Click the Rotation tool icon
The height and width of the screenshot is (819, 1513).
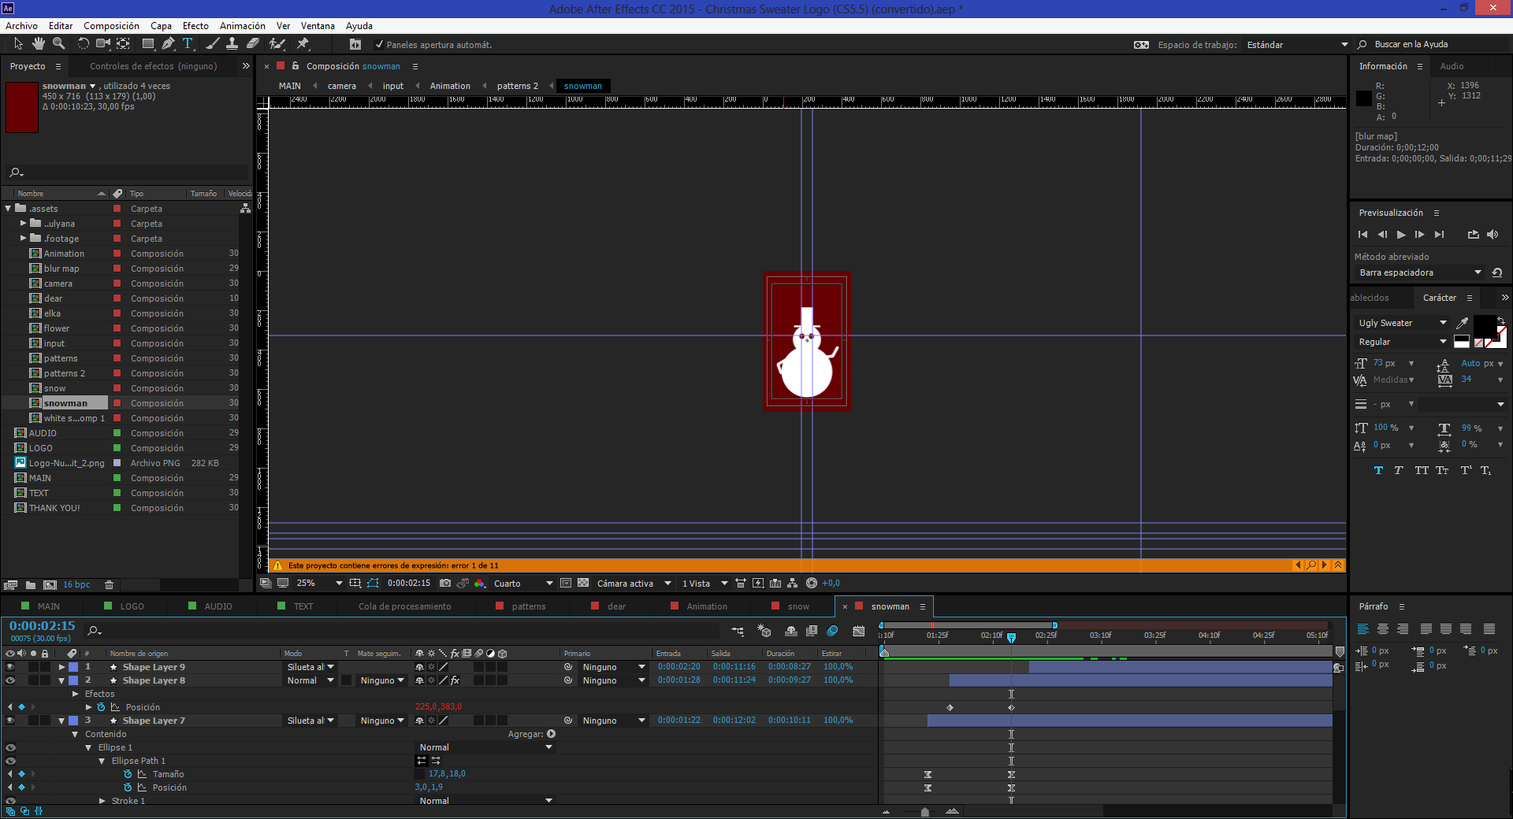pyautogui.click(x=83, y=44)
